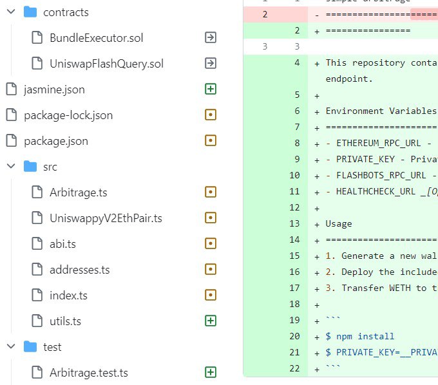Click the renamed-file icon for BundleExecutor.sol
The width and height of the screenshot is (438, 385).
(211, 37)
